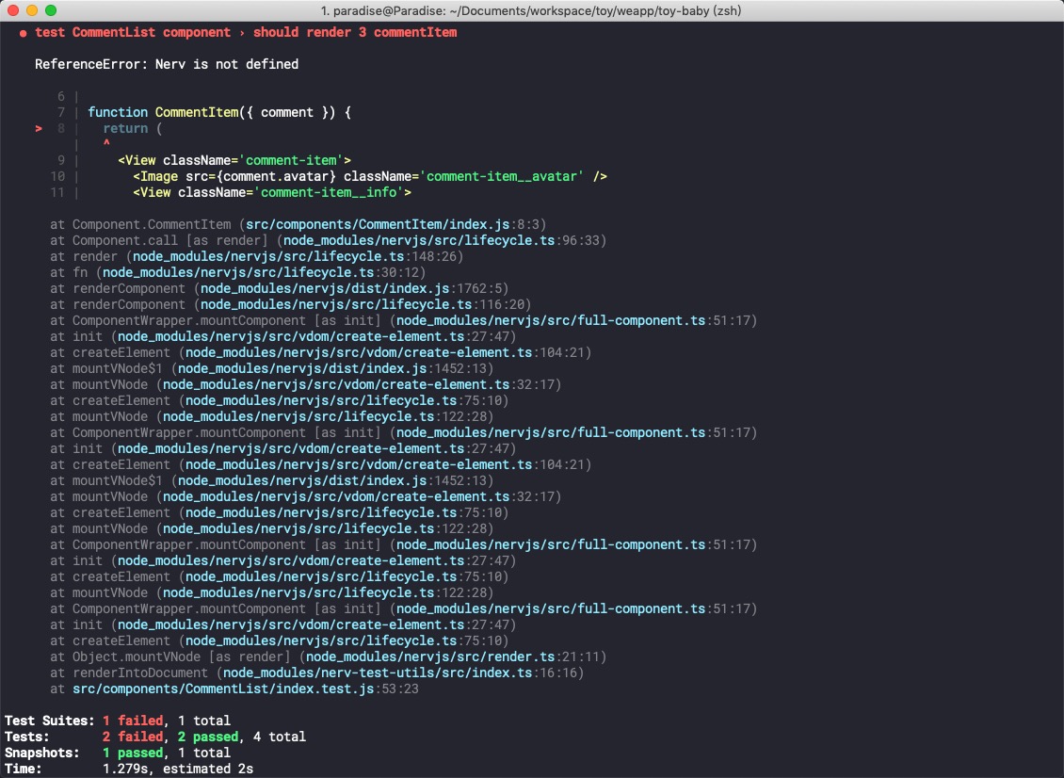The width and height of the screenshot is (1064, 778).
Task: Click the red caret '^' under return
Action: (x=106, y=143)
